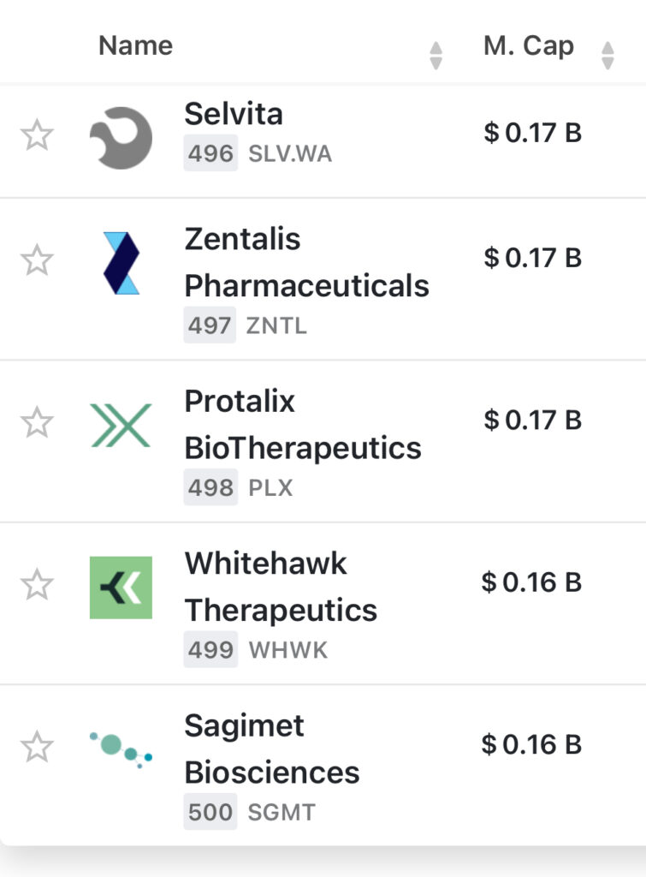646x877 pixels.
Task: Select the Whitehawk green square logo
Action: [x=121, y=588]
